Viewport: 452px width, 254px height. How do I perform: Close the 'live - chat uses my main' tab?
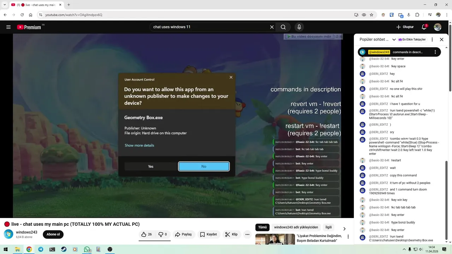[59, 5]
